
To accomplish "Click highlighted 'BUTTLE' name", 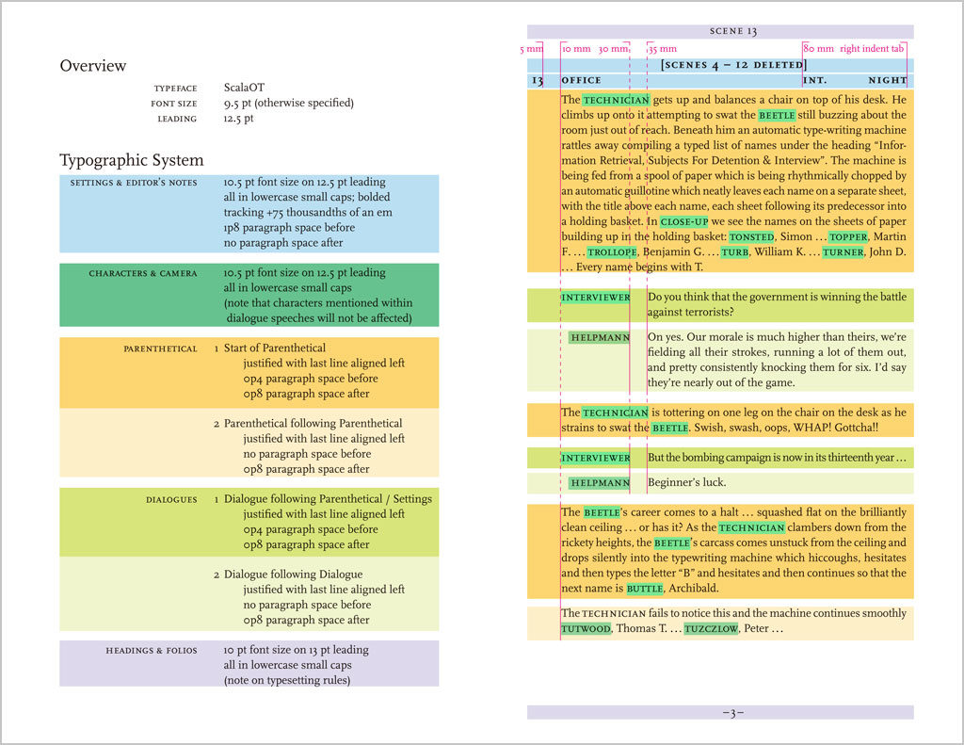I will point(645,589).
